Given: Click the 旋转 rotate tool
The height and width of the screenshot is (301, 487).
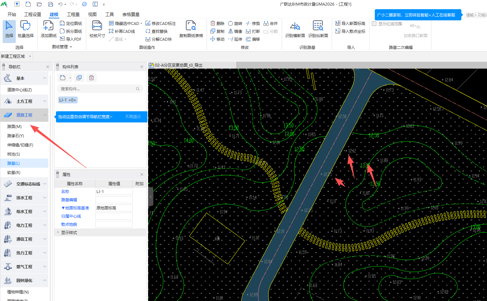Looking at the screenshot, I should point(235,24).
